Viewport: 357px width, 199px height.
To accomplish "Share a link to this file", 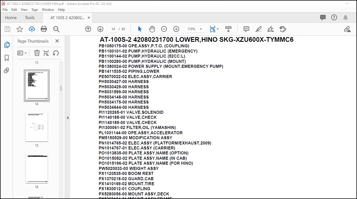I will [x=347, y=29].
